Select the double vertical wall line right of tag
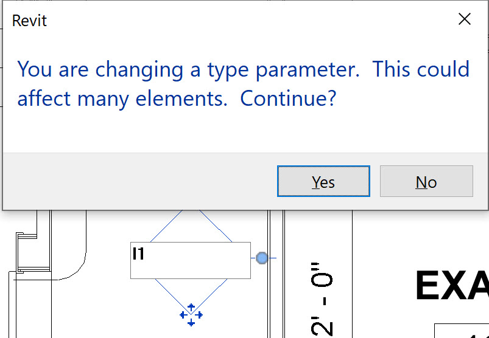This screenshot has height=338, width=489. coord(276,274)
